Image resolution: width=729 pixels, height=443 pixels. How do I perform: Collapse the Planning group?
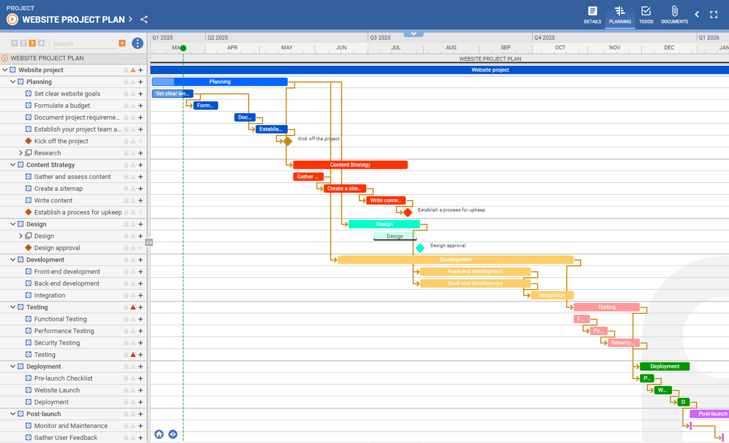point(13,82)
